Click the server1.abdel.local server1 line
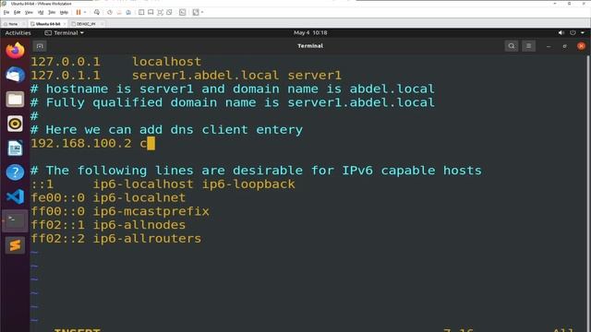The image size is (591, 332). point(186,76)
